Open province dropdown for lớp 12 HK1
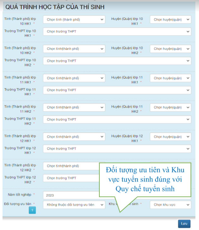 tap(74, 137)
